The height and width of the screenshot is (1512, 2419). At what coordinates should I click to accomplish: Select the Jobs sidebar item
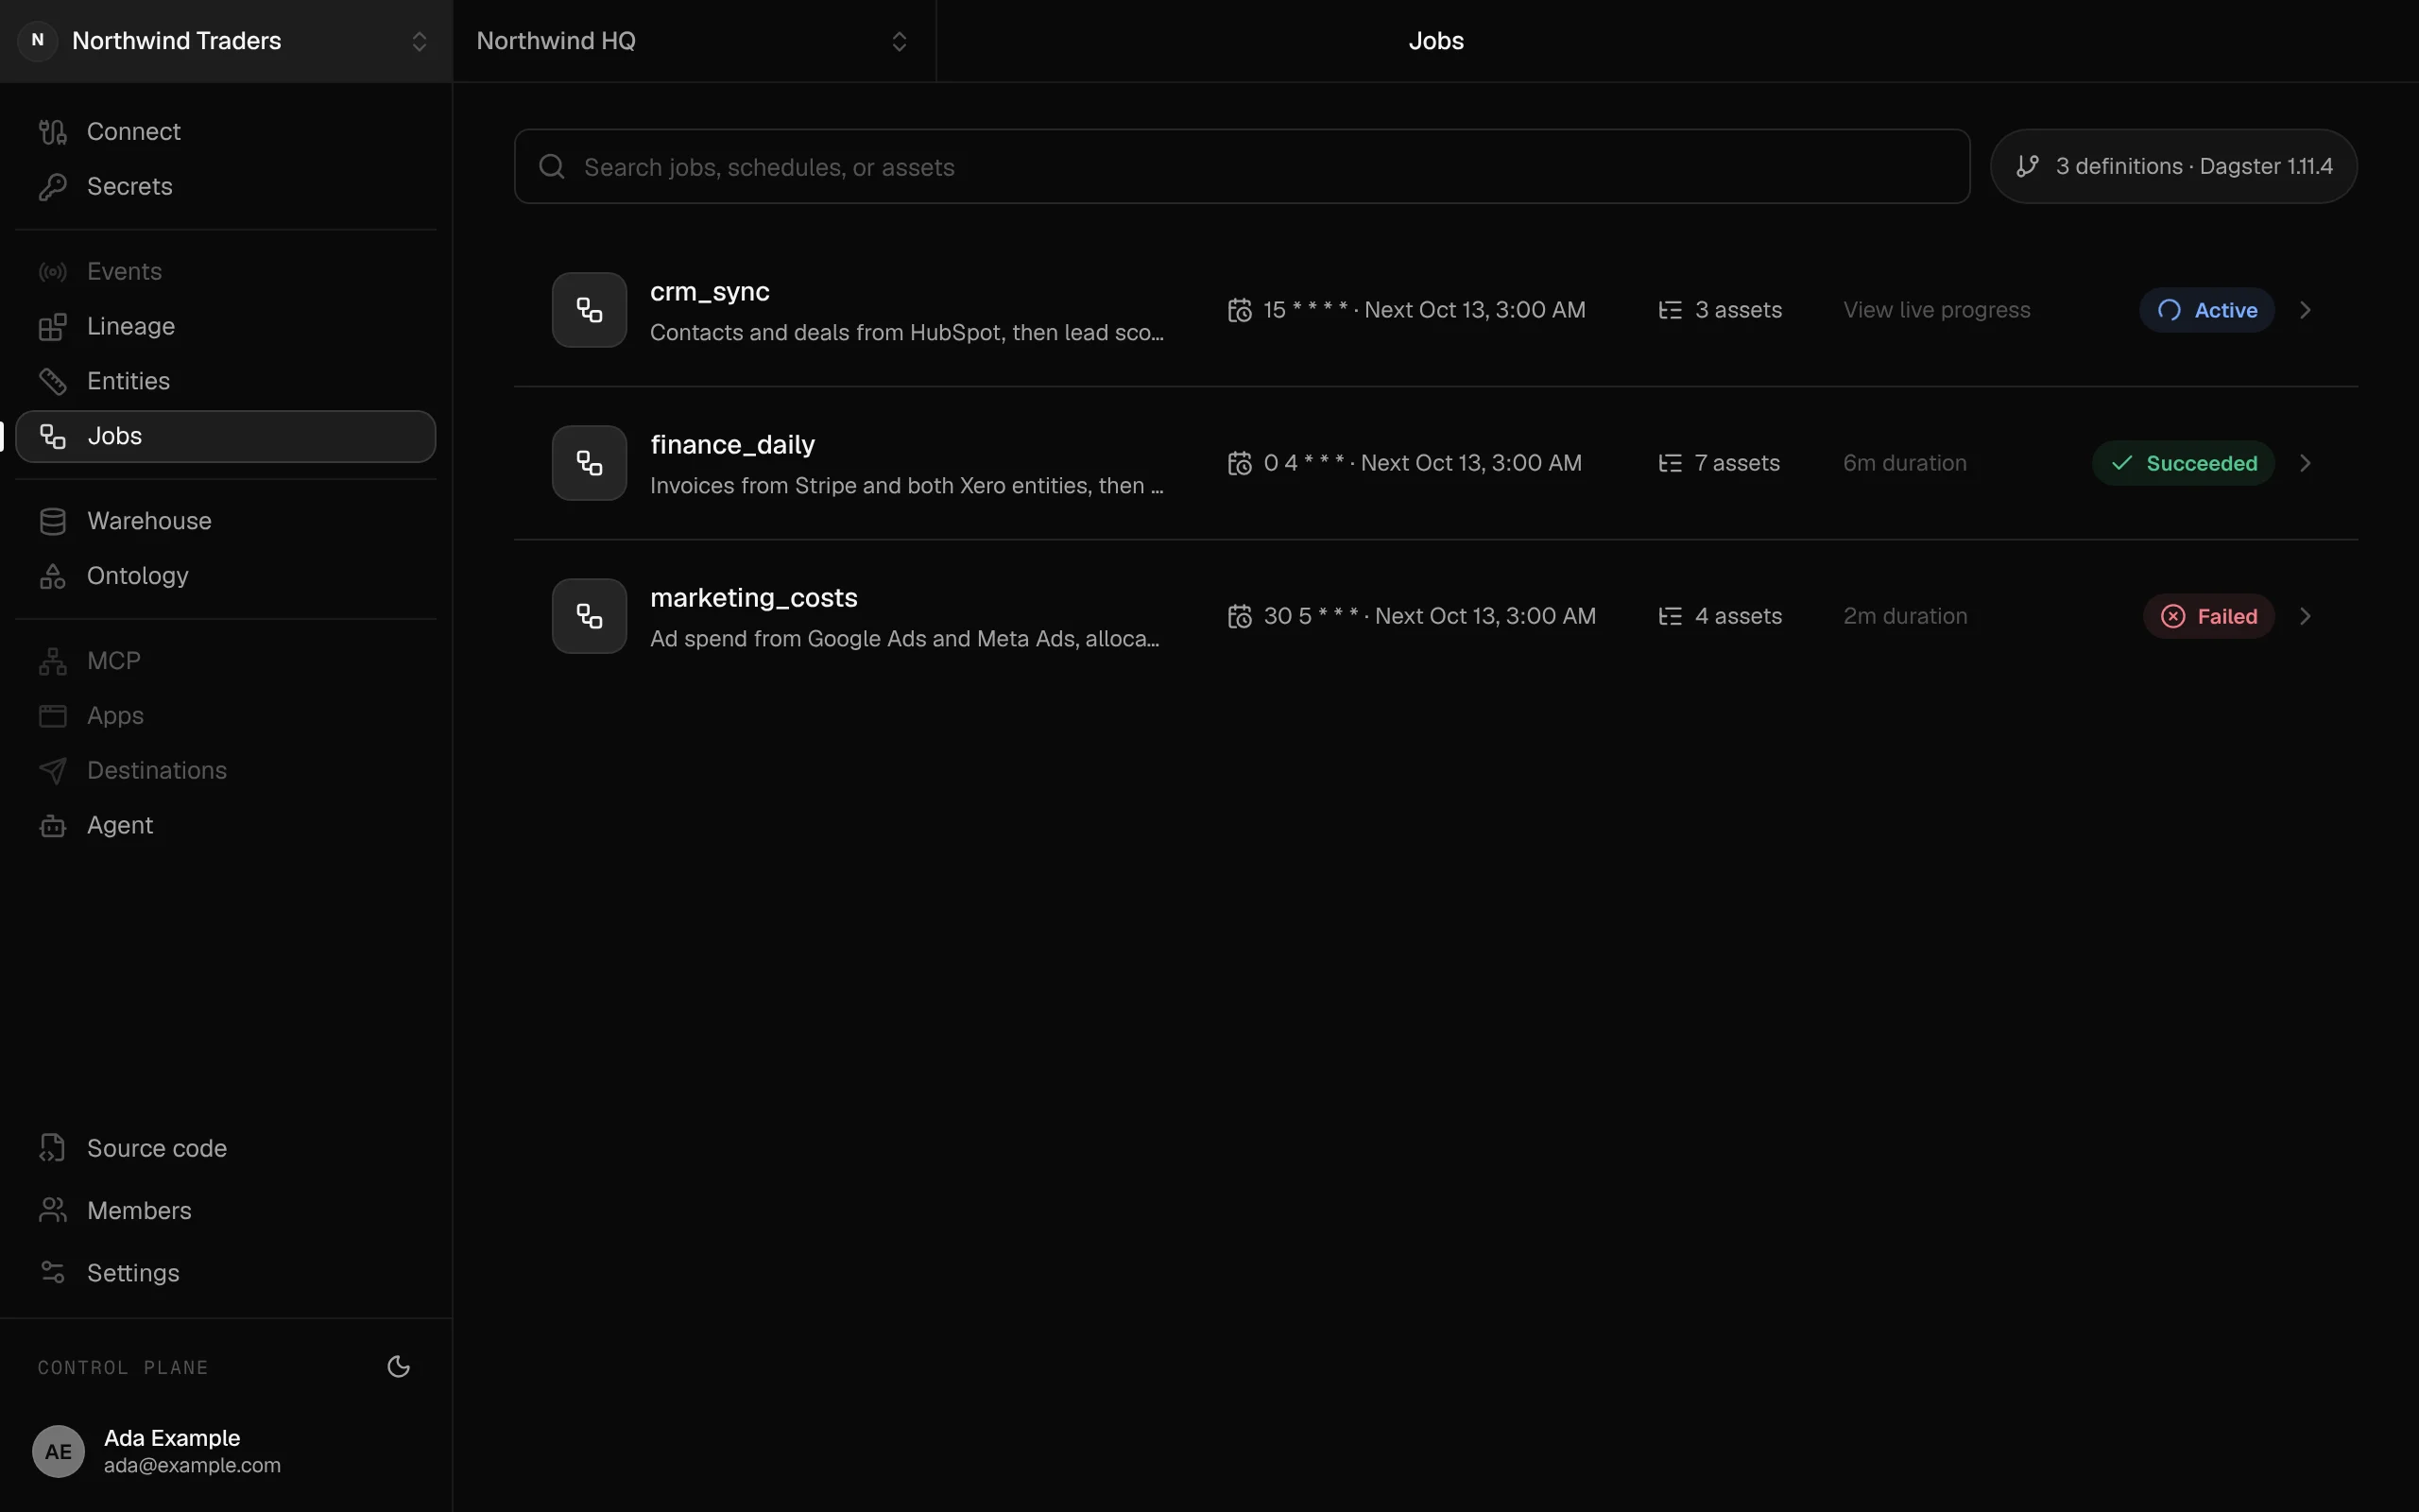225,437
